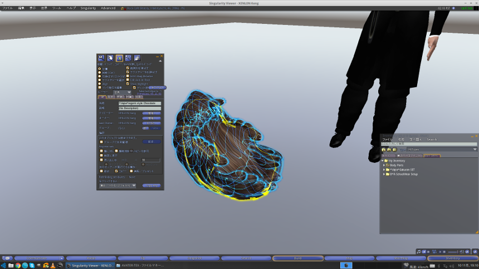Toggle the Show Highlight checkbox
Viewport: 479px width, 269px height.
128,83
